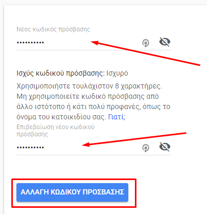
Task: Open autofill lock icon beside the lower eye icon
Action: [x=146, y=148]
